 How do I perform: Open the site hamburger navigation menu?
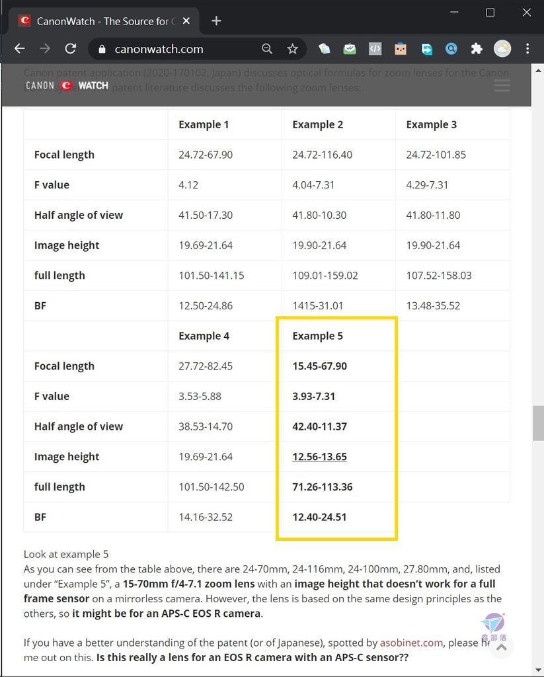coord(502,85)
